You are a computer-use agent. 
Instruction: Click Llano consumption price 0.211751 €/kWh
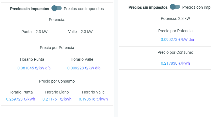click(57, 99)
